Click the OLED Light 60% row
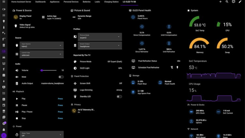Viewport: 245px width, 138px height. 98,68
